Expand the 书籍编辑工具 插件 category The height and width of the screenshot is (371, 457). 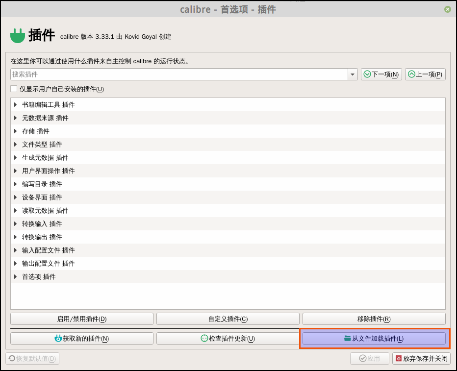coord(16,105)
